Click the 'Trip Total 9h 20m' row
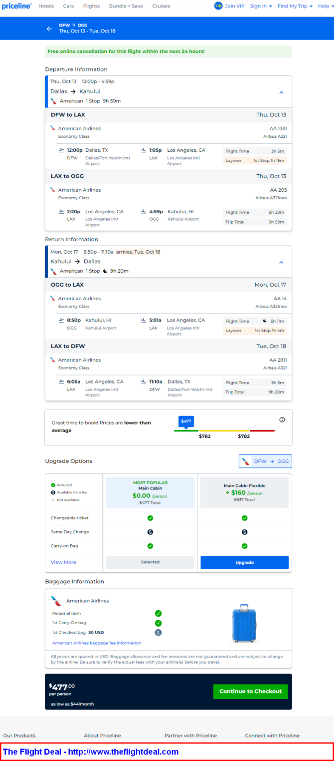Viewport: 334px width, 761px height. (255, 392)
